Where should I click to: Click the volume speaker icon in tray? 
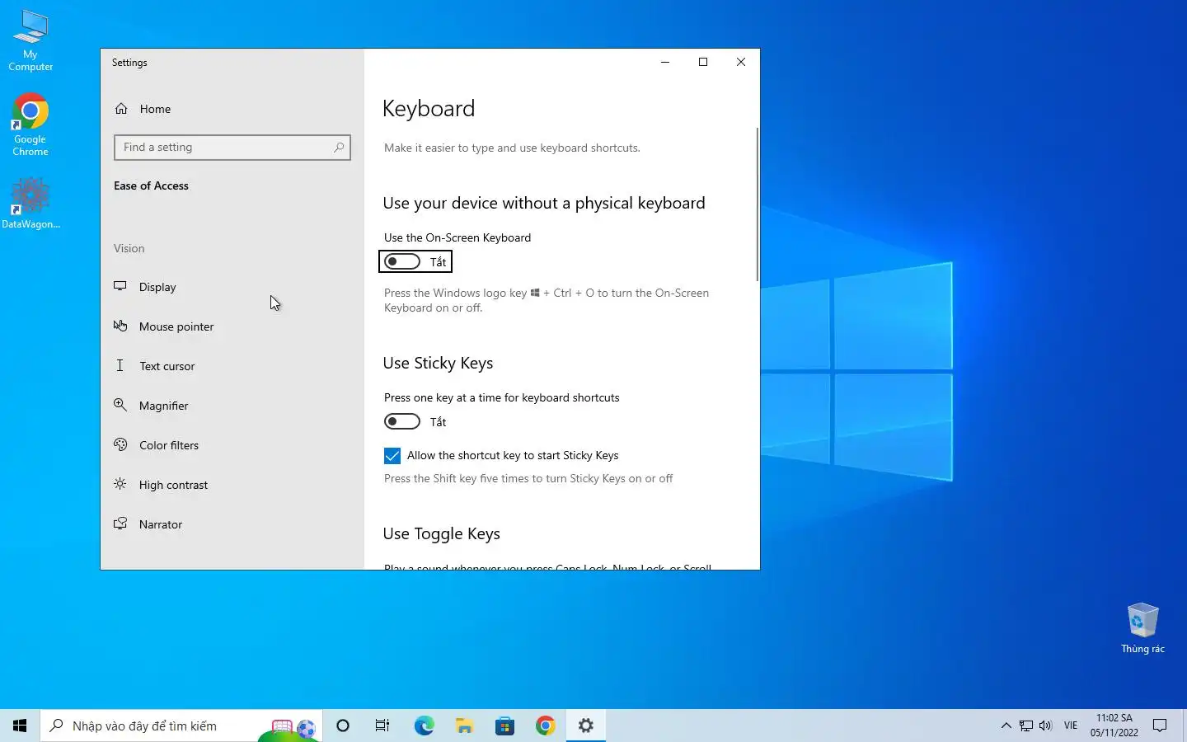point(1045,726)
